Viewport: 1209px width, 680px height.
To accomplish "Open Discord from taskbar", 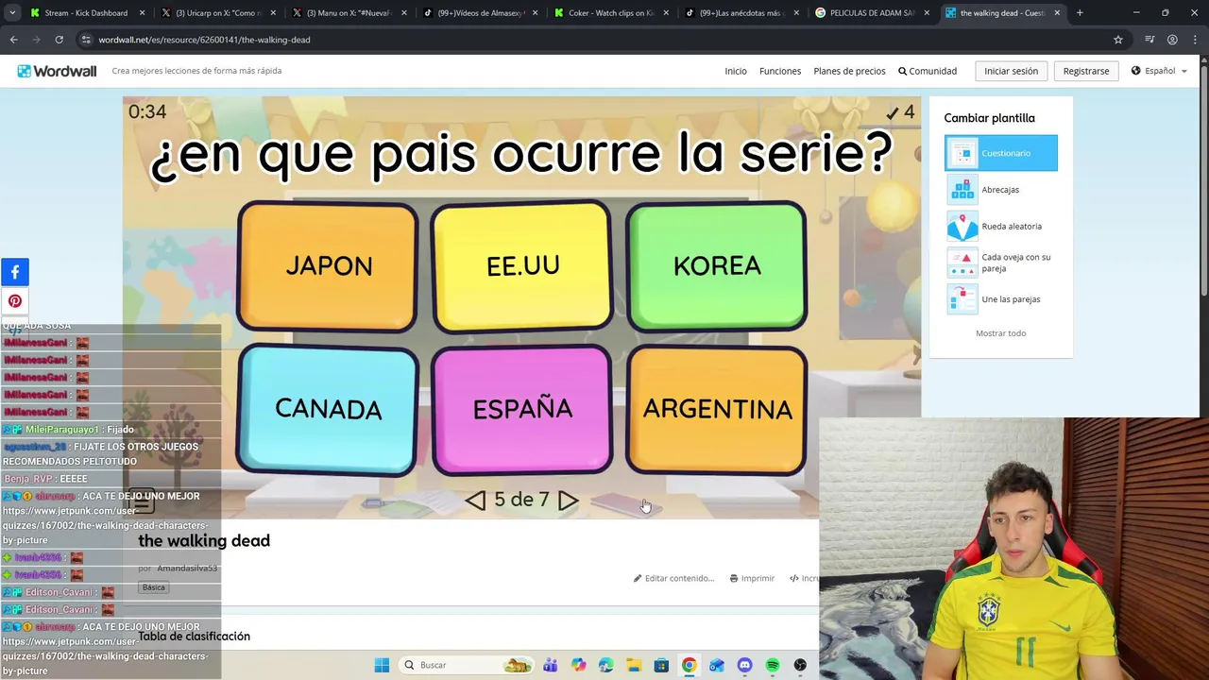I will [745, 665].
